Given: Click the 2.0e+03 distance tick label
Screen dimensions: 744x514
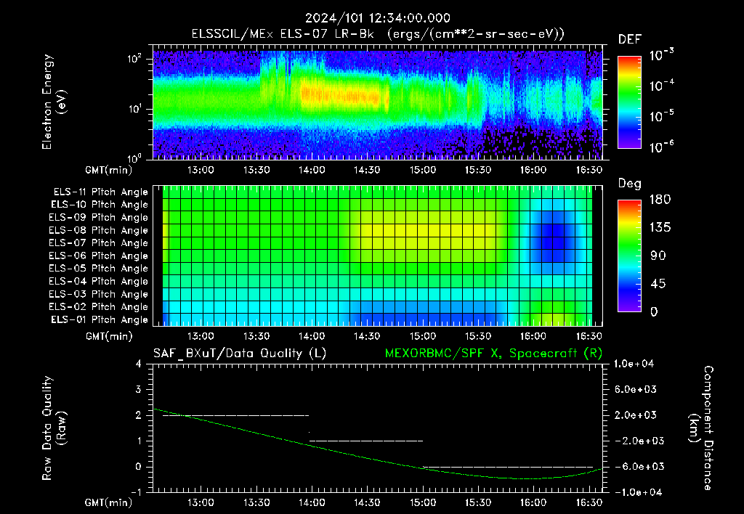Looking at the screenshot, I should [x=636, y=415].
